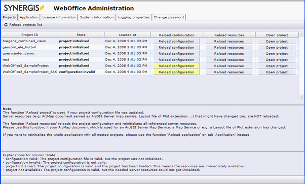Reload resources for querycenter_demo
Viewport: 305px width, 184px height.
pyautogui.click(x=229, y=54)
